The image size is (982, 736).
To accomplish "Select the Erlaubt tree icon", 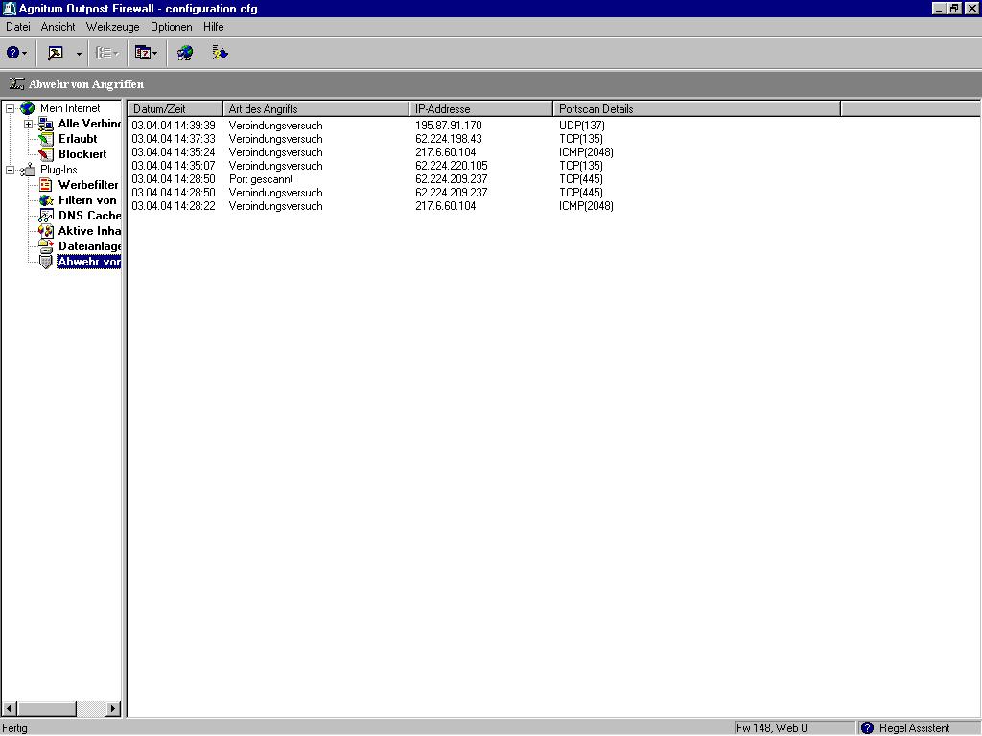I will coord(46,139).
